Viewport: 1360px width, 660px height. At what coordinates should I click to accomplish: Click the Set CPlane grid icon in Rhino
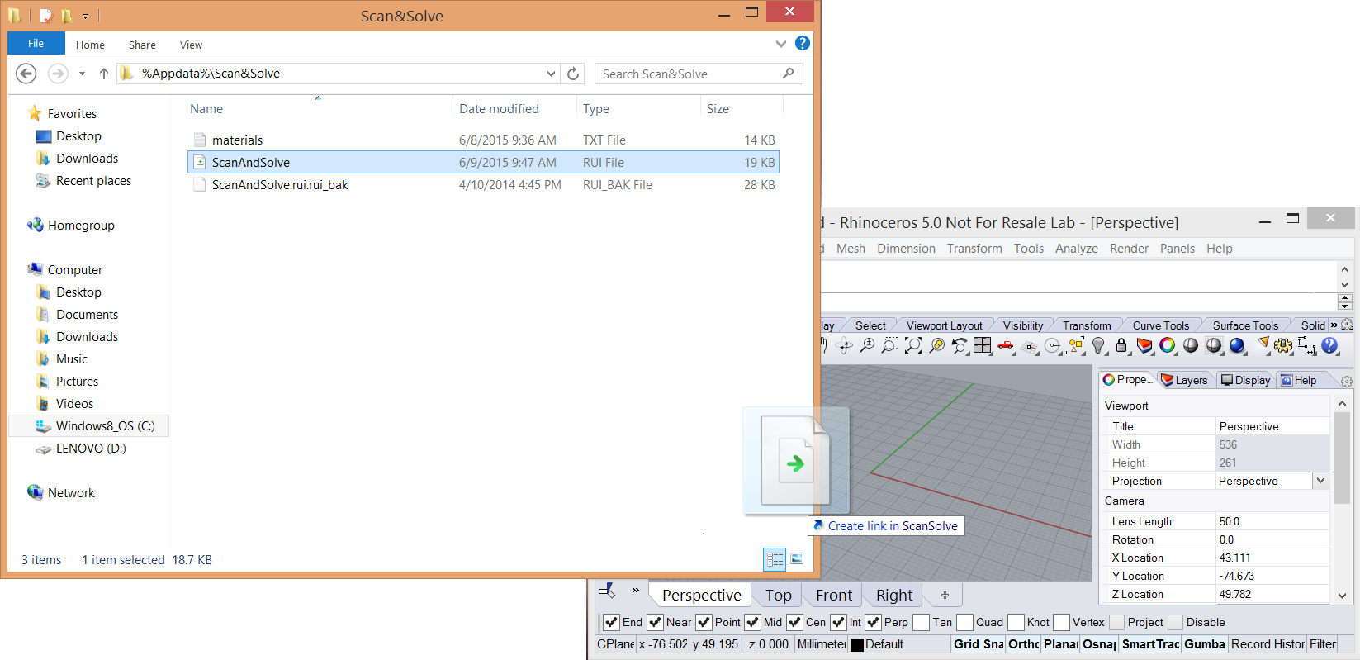1030,346
